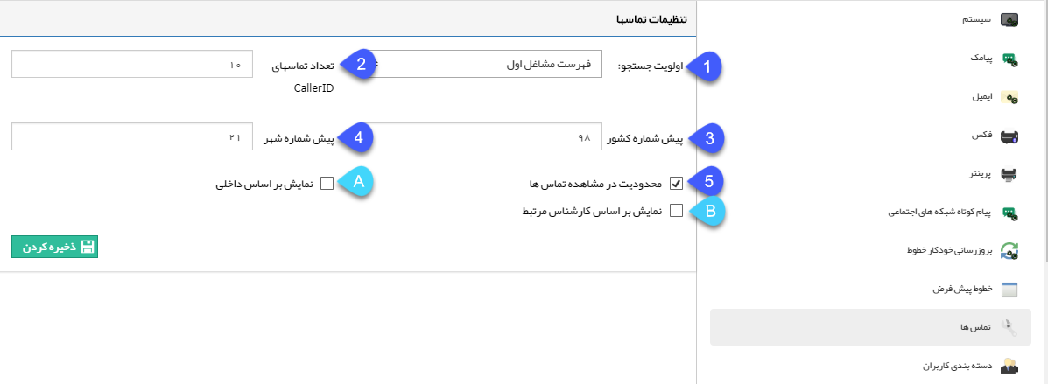The image size is (1048, 384).
Task: Click the بروزرسانی خودکار خطوط refresh icon
Action: click(1009, 251)
